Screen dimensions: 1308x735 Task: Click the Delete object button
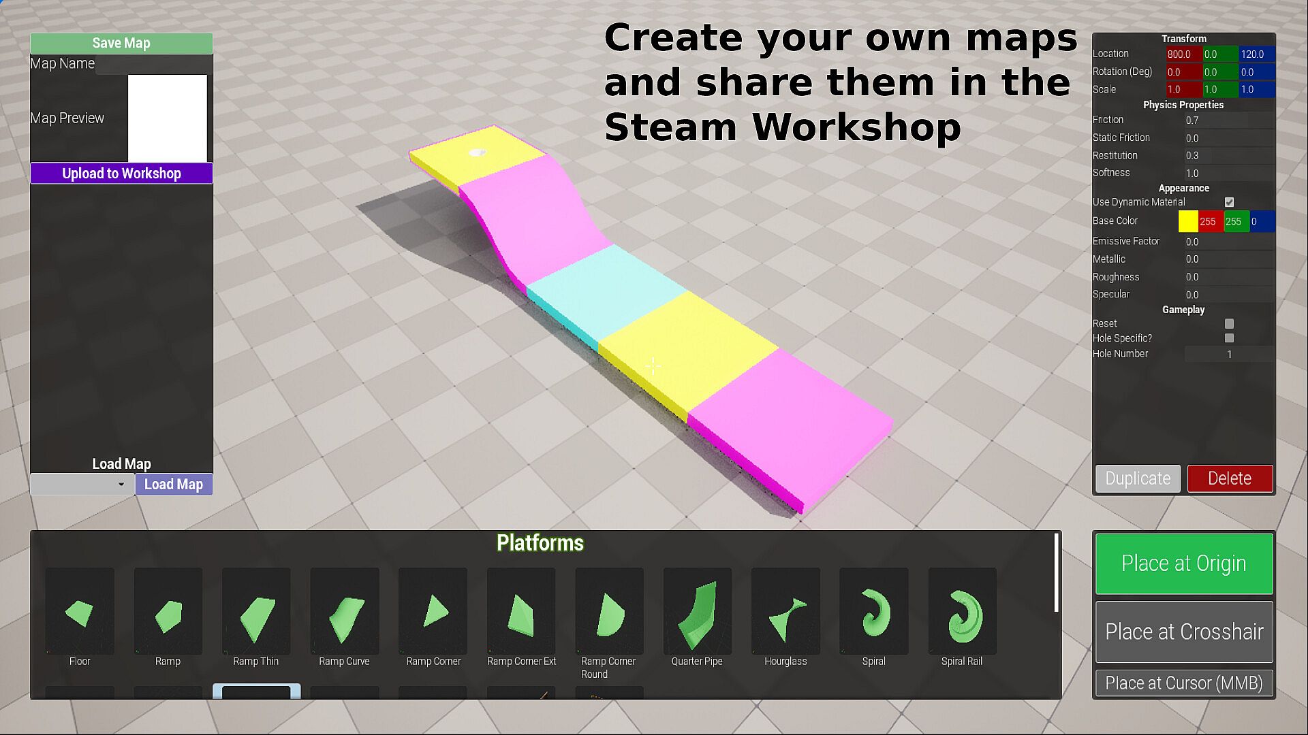coord(1230,478)
